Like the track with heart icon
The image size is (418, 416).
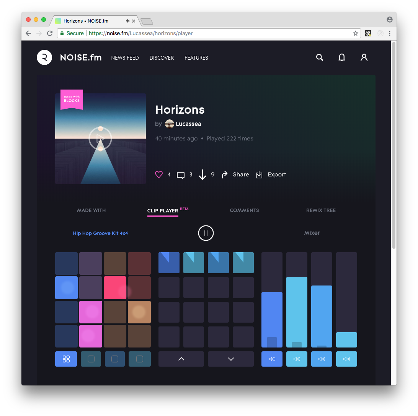[x=158, y=175]
